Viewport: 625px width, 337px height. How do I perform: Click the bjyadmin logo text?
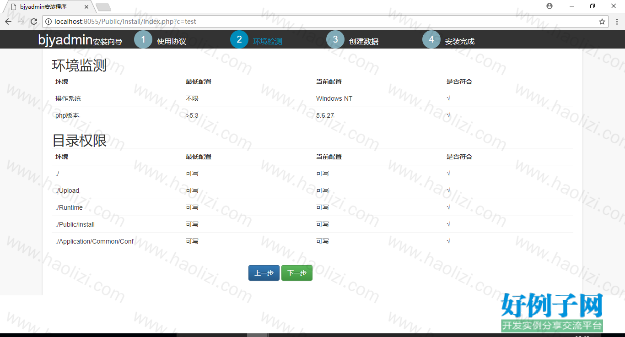pos(65,40)
